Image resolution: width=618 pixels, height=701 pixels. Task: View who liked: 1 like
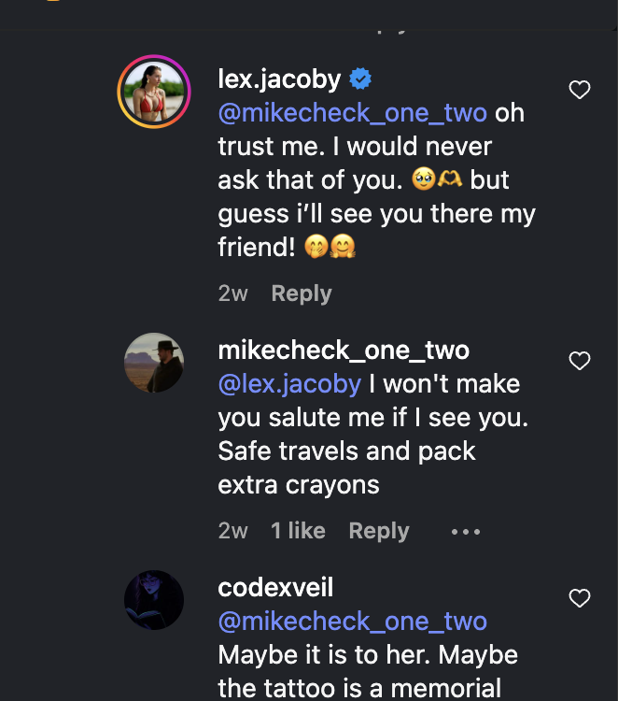298,531
